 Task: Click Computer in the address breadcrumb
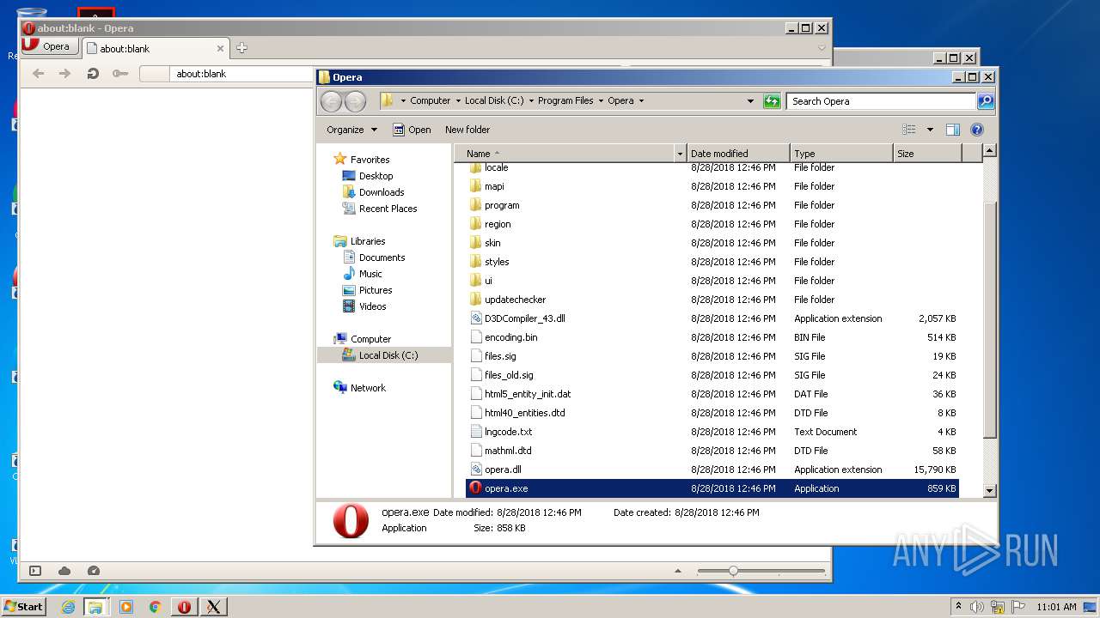(430, 100)
